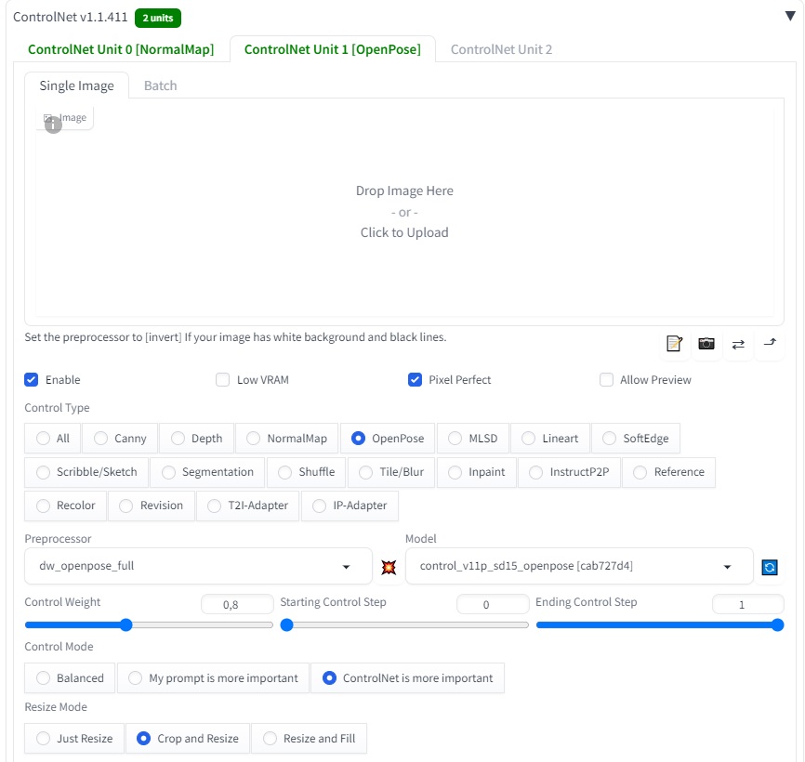Collapse ControlNet panel triangle
This screenshot has width=805, height=762.
(x=790, y=16)
